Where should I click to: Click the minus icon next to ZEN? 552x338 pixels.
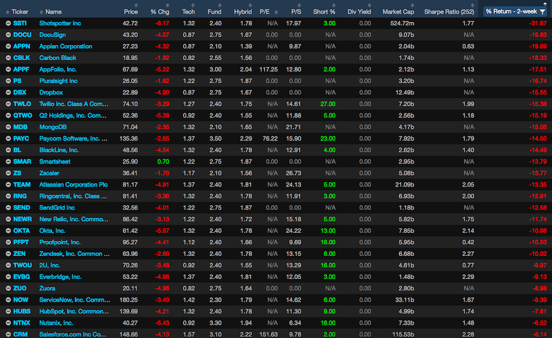pos(8,254)
